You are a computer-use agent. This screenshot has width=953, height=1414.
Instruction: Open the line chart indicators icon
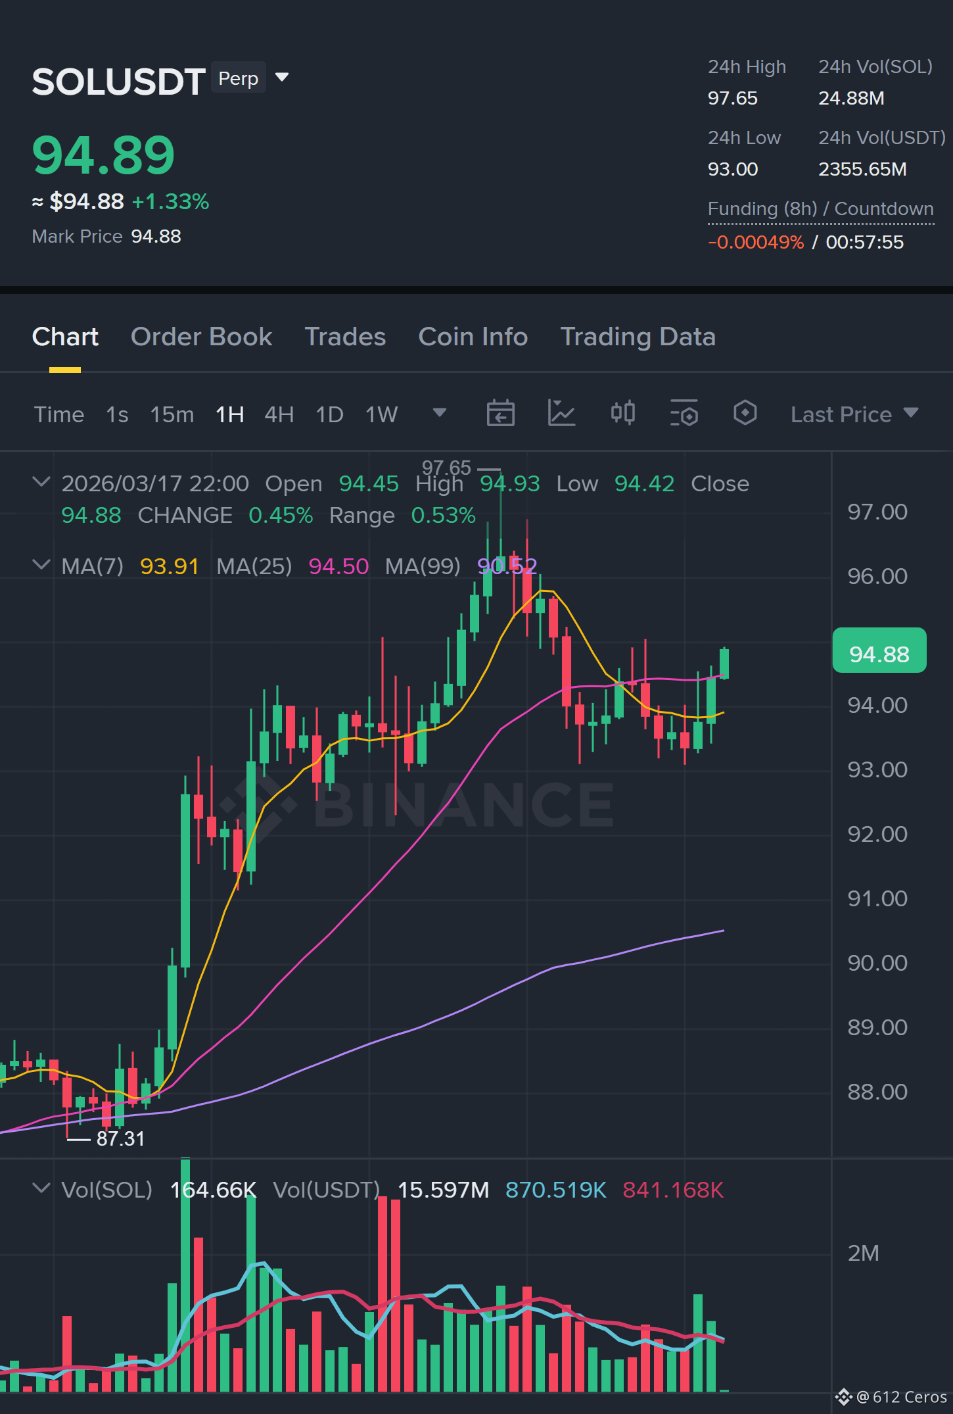561,414
